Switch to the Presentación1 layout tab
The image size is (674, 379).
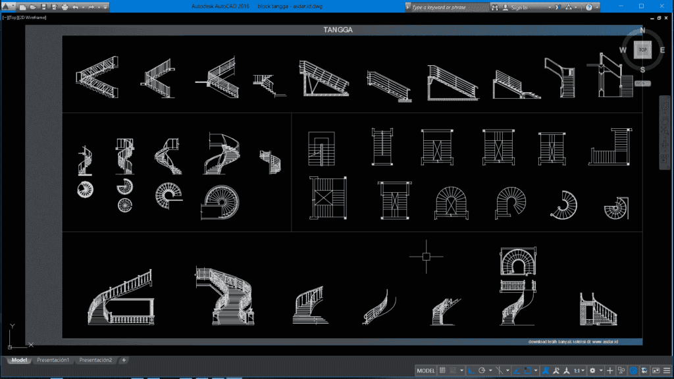(x=53, y=360)
